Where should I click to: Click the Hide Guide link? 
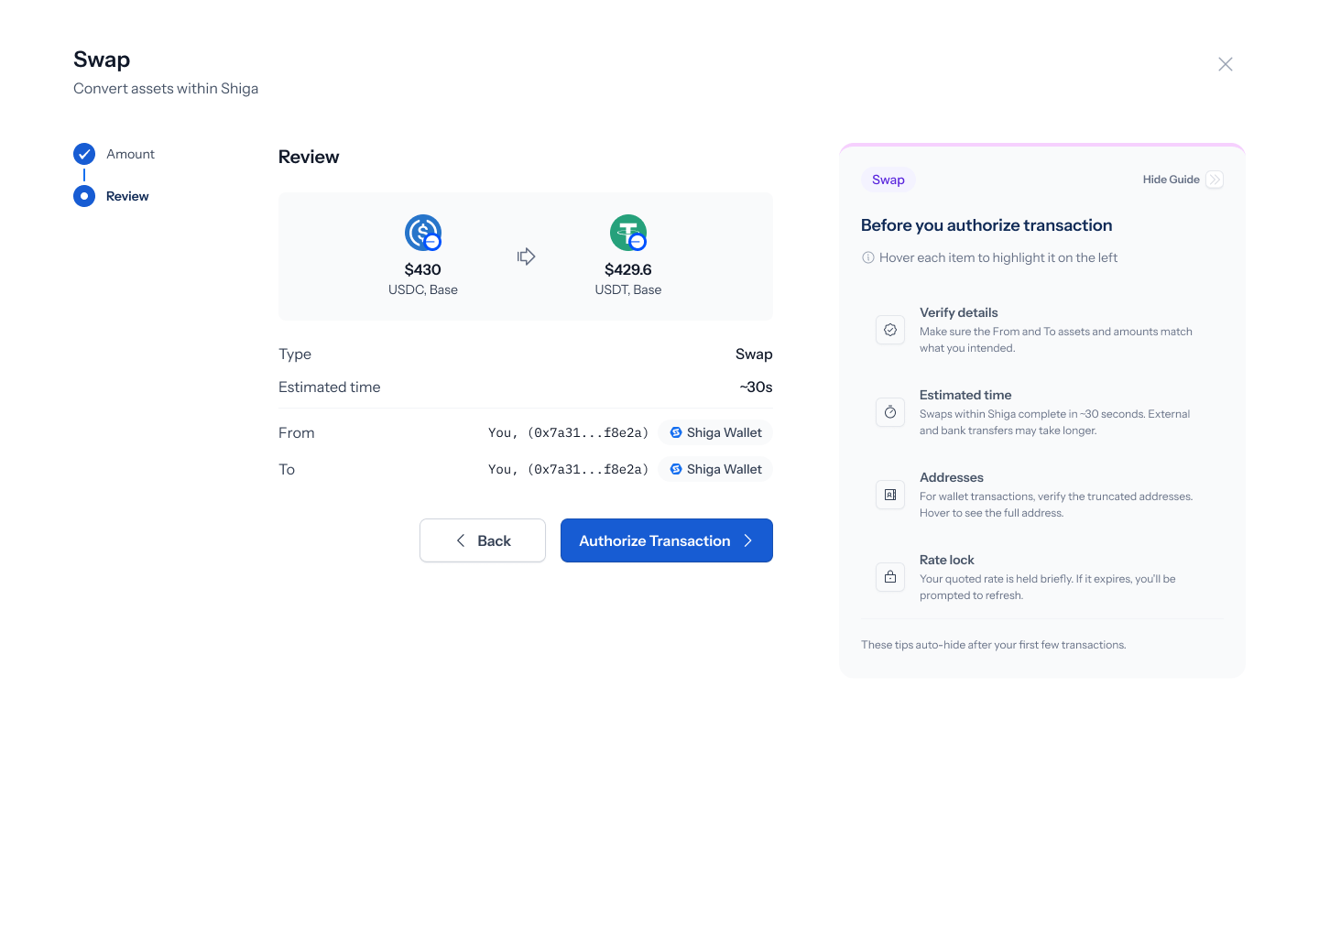(x=1171, y=180)
